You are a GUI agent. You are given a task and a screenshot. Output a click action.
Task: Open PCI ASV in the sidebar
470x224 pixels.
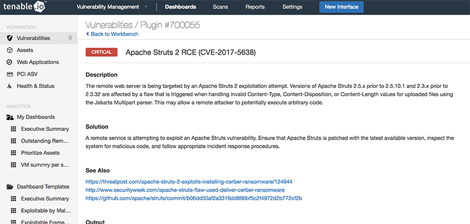(27, 74)
